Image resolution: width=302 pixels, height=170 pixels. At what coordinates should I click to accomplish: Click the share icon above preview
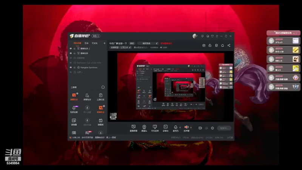[x=229, y=45]
